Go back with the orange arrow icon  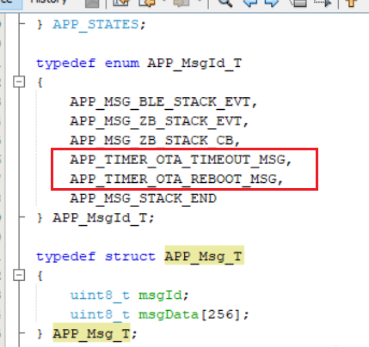click(147, 3)
